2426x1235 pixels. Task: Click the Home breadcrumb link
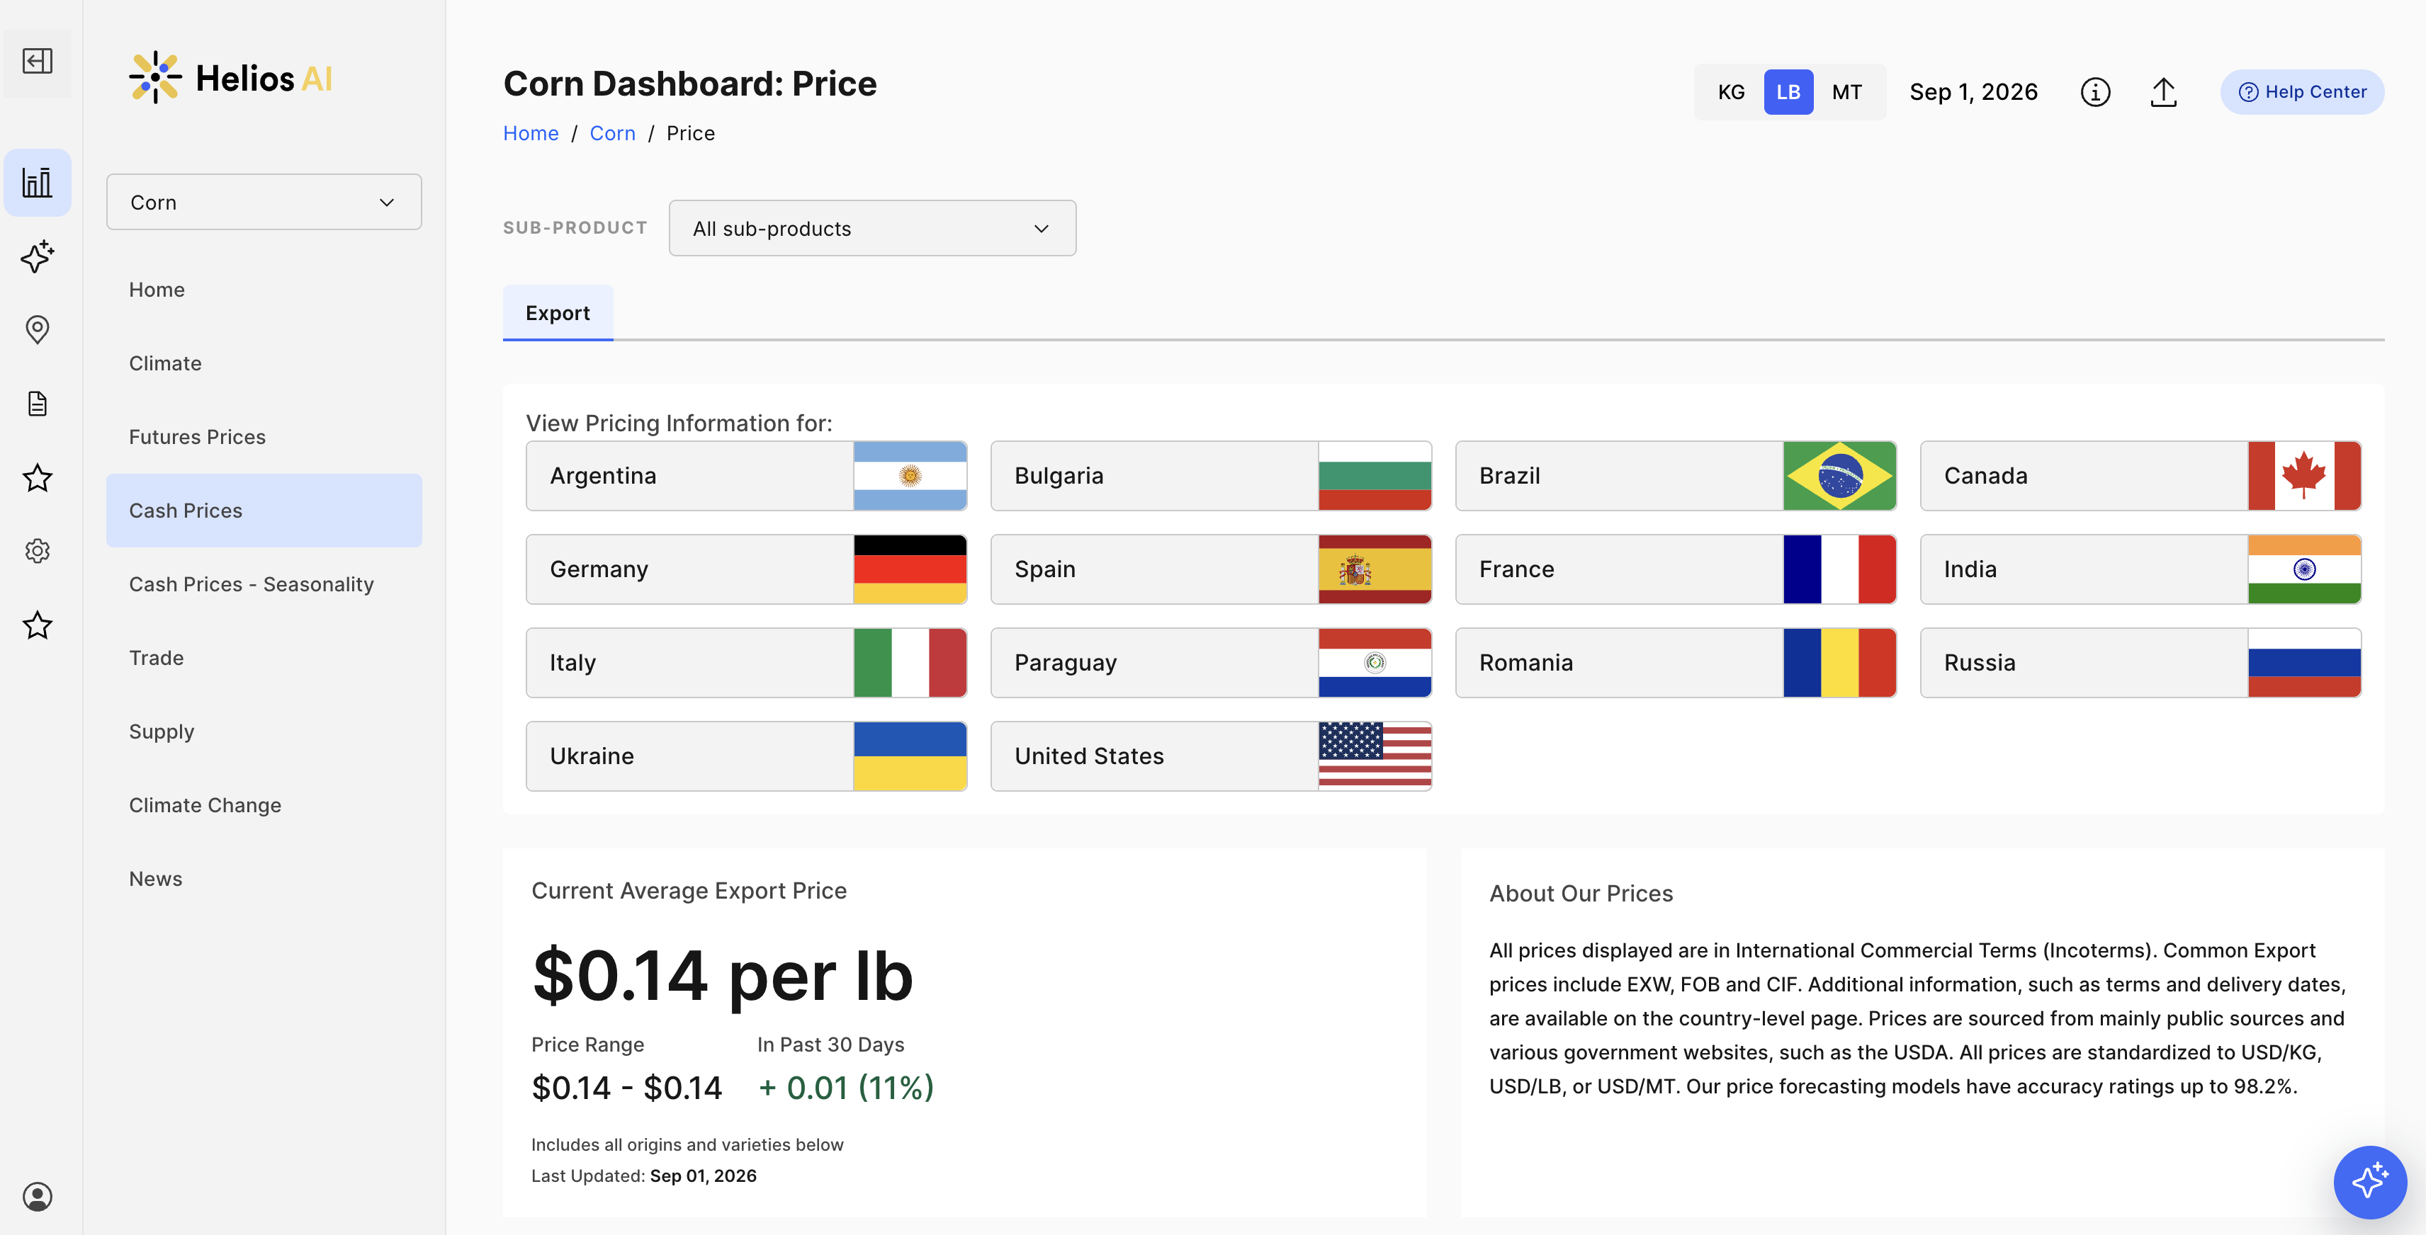point(530,132)
